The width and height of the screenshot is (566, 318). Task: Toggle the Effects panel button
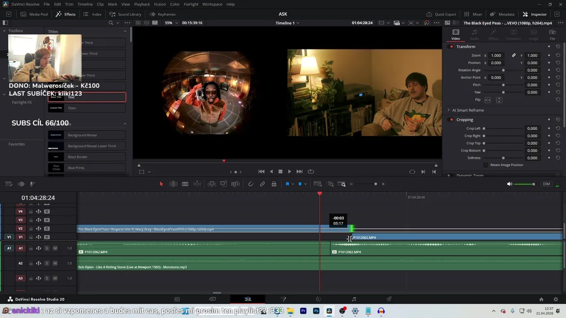pyautogui.click(x=66, y=14)
